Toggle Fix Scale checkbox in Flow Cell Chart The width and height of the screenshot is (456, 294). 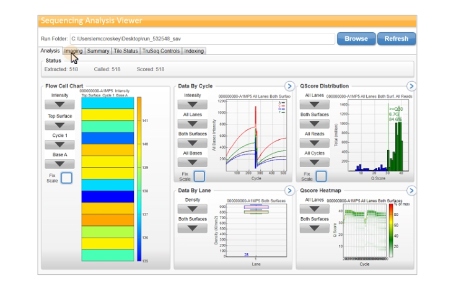[x=66, y=178]
